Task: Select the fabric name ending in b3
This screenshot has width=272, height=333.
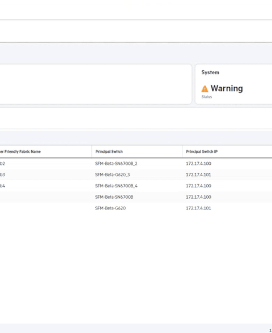Action: (x=2, y=174)
